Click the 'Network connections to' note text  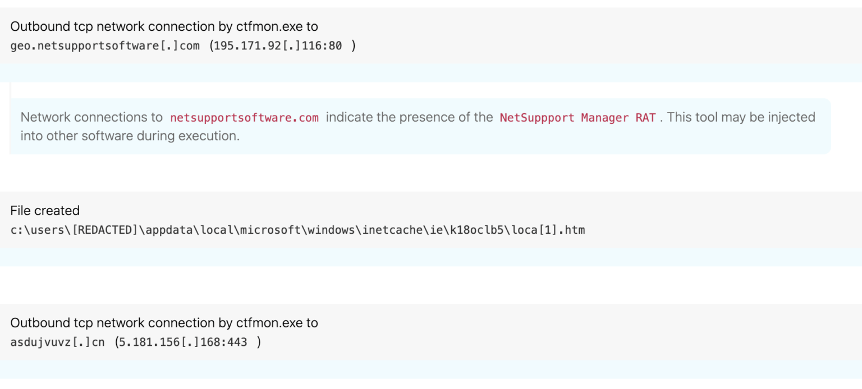pos(91,118)
